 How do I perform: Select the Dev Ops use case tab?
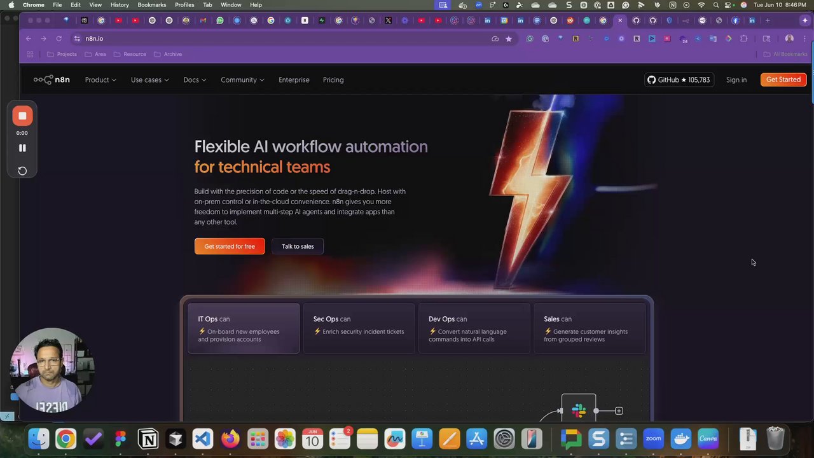[474, 328]
